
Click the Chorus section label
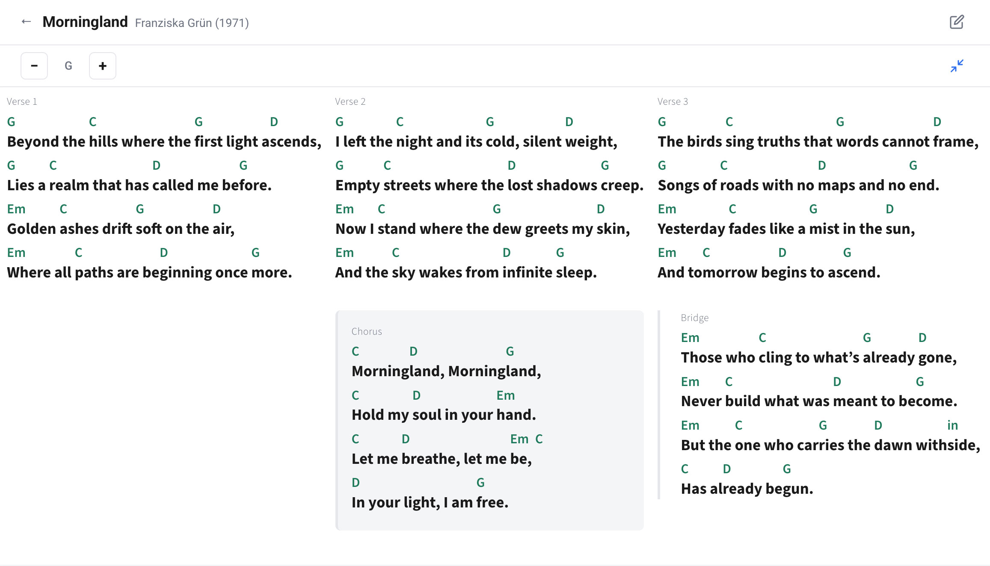(x=367, y=331)
